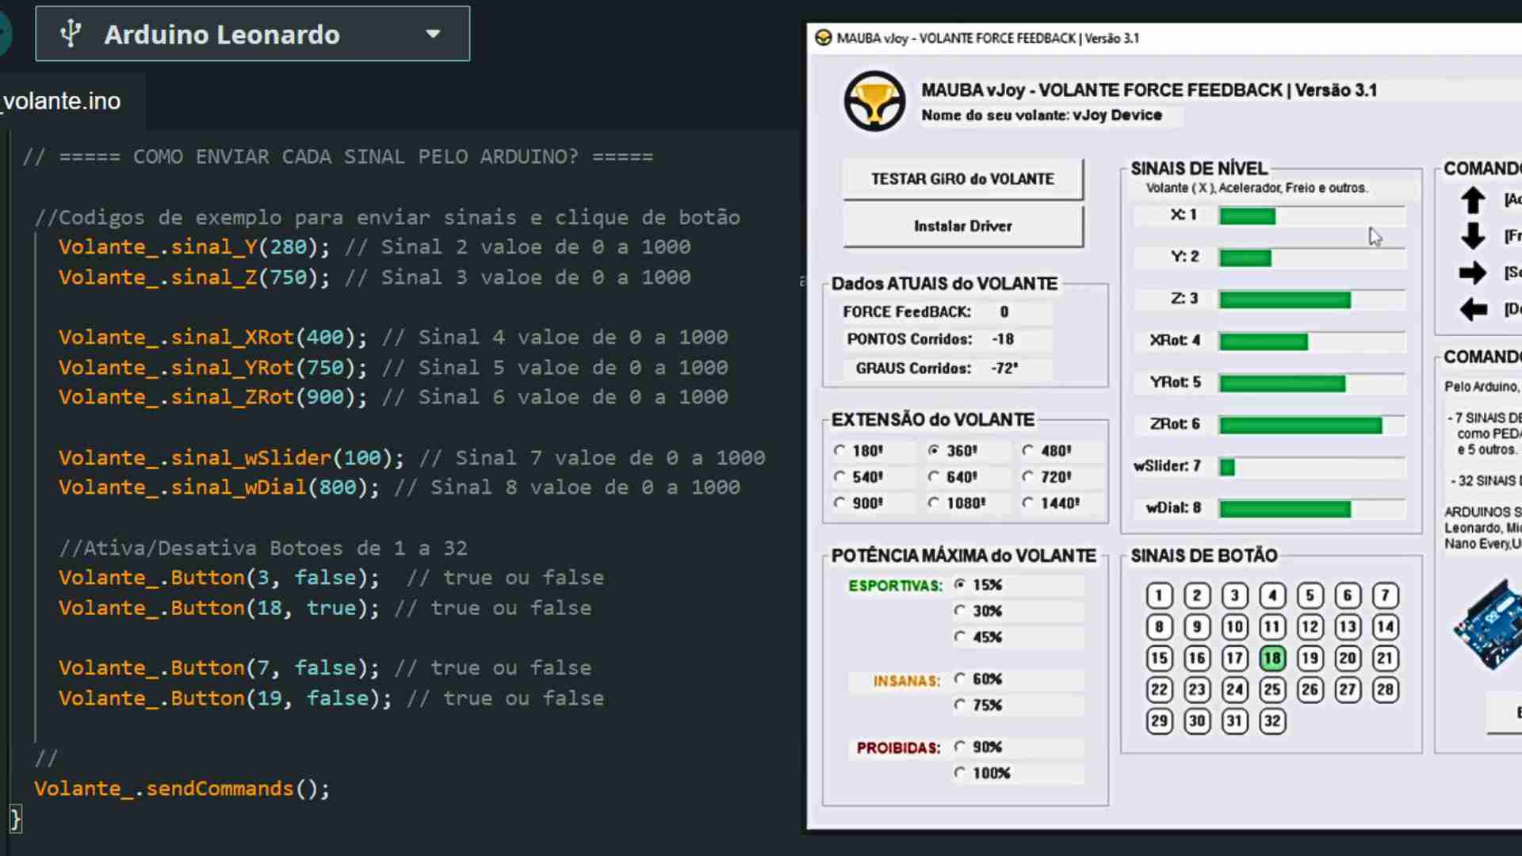
Task: Click button signal indicator 3
Action: click(x=1234, y=596)
